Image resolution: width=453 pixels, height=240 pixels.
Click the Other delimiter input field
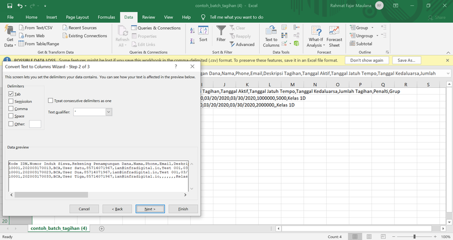pyautogui.click(x=35, y=124)
